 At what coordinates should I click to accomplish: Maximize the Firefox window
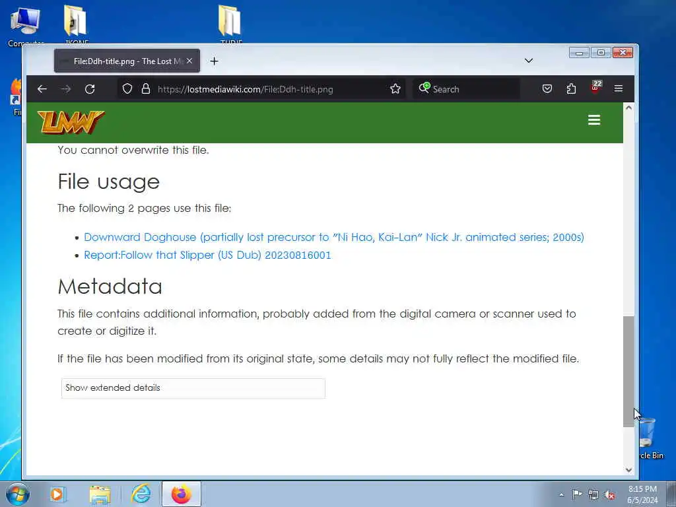[x=601, y=53]
